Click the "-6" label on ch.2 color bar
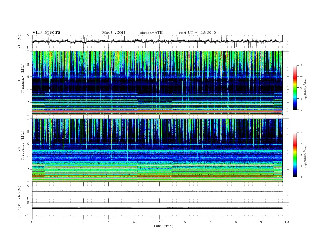 coord(301,166)
